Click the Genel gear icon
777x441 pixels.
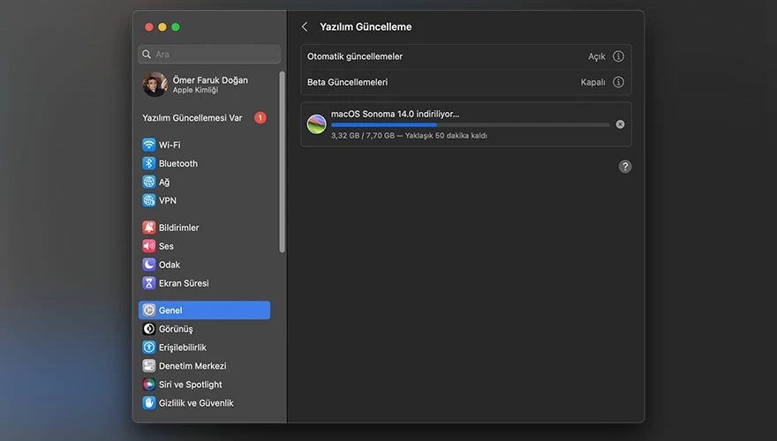[148, 310]
